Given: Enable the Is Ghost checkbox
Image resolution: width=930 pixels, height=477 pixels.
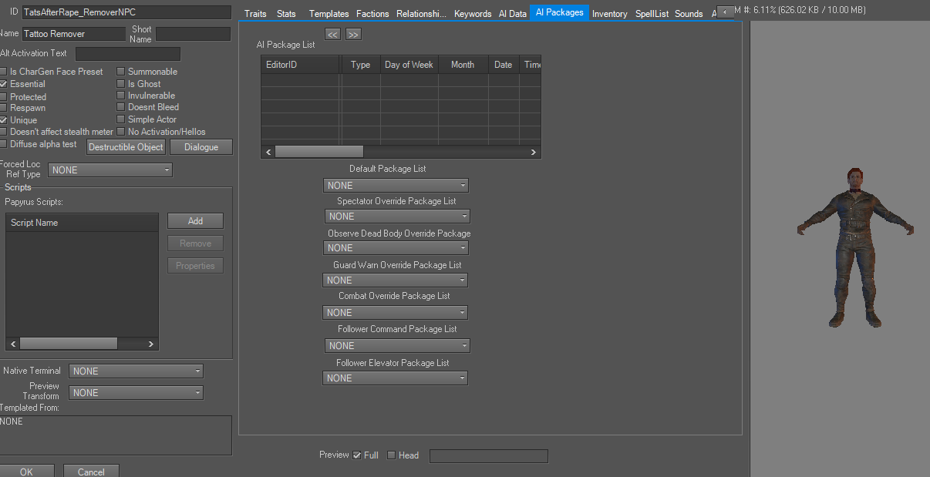Looking at the screenshot, I should 121,84.
